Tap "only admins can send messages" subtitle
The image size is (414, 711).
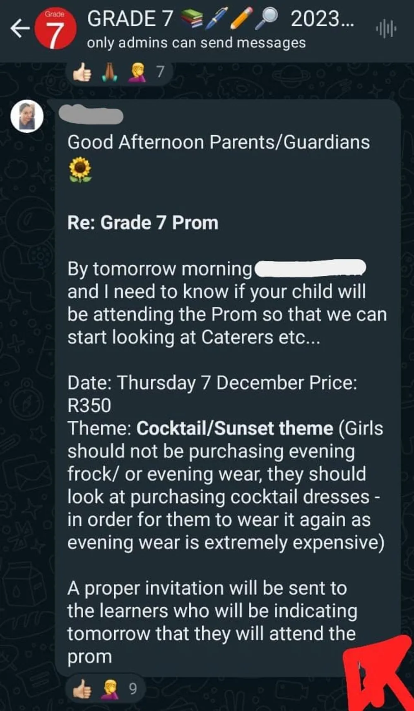196,43
